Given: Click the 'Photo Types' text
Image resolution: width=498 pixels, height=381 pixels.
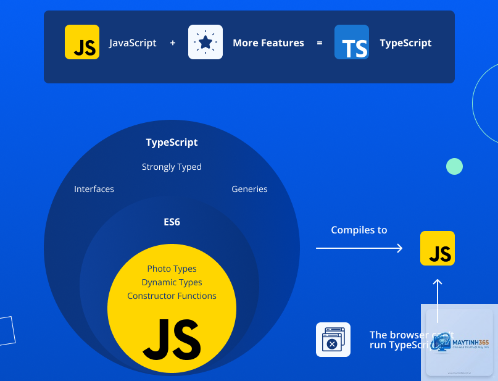Looking at the screenshot, I should pos(172,269).
